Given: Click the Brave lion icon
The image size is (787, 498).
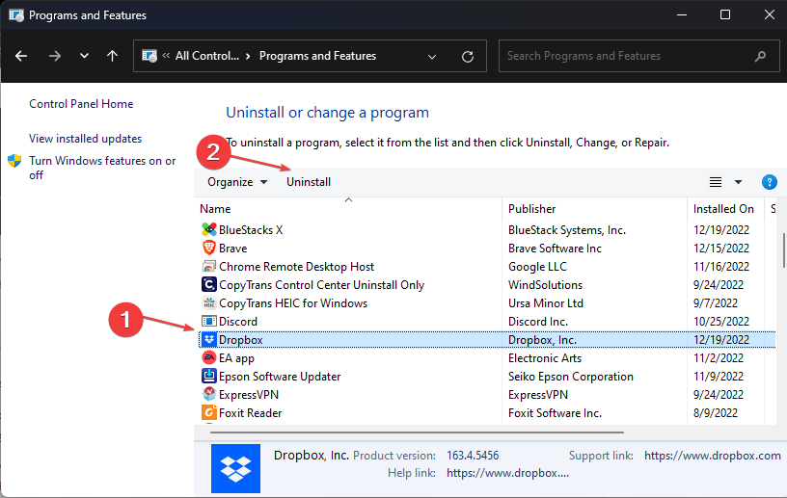Looking at the screenshot, I should click(x=208, y=248).
